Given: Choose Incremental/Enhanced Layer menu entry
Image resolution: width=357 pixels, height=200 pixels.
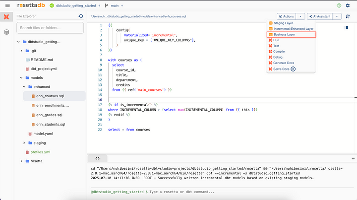Looking at the screenshot, I should pos(291,29).
